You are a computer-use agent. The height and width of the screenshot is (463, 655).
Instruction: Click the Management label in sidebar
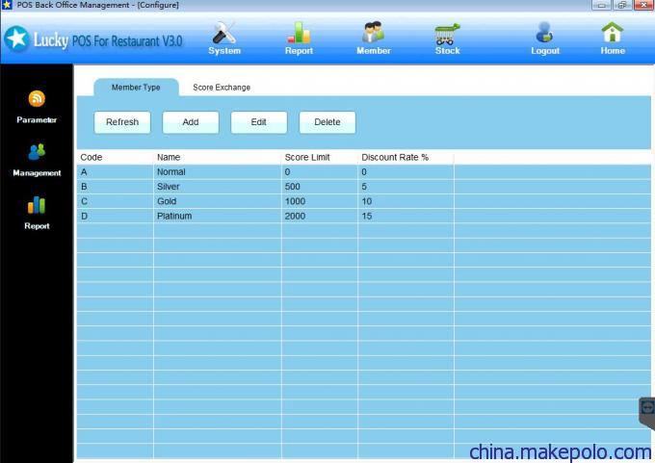(37, 173)
